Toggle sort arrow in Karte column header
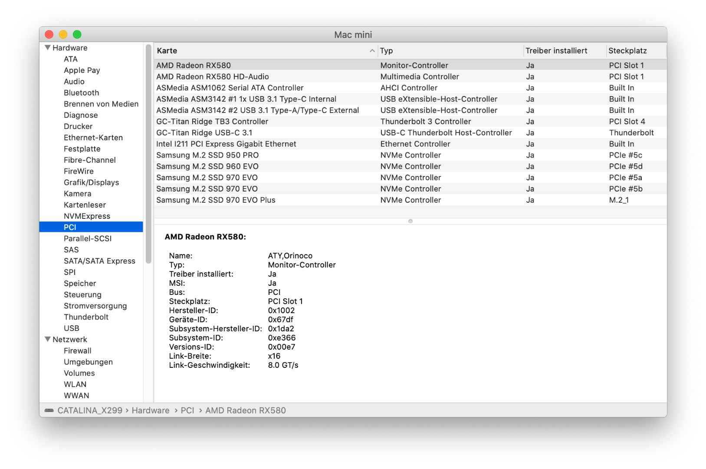The image size is (706, 469). coord(372,51)
